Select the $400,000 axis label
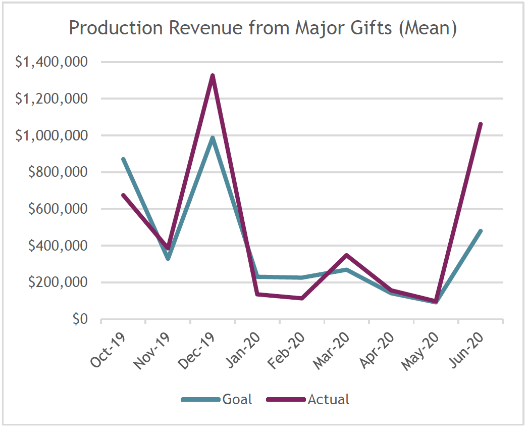 (58, 246)
